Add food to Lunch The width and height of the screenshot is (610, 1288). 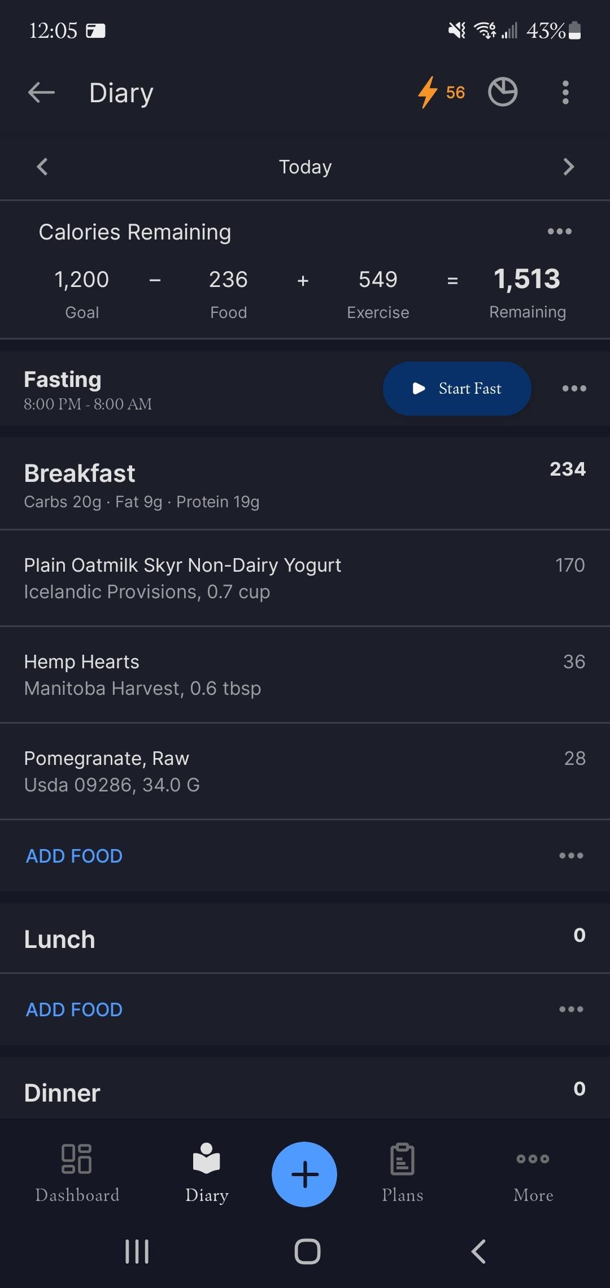click(74, 1009)
